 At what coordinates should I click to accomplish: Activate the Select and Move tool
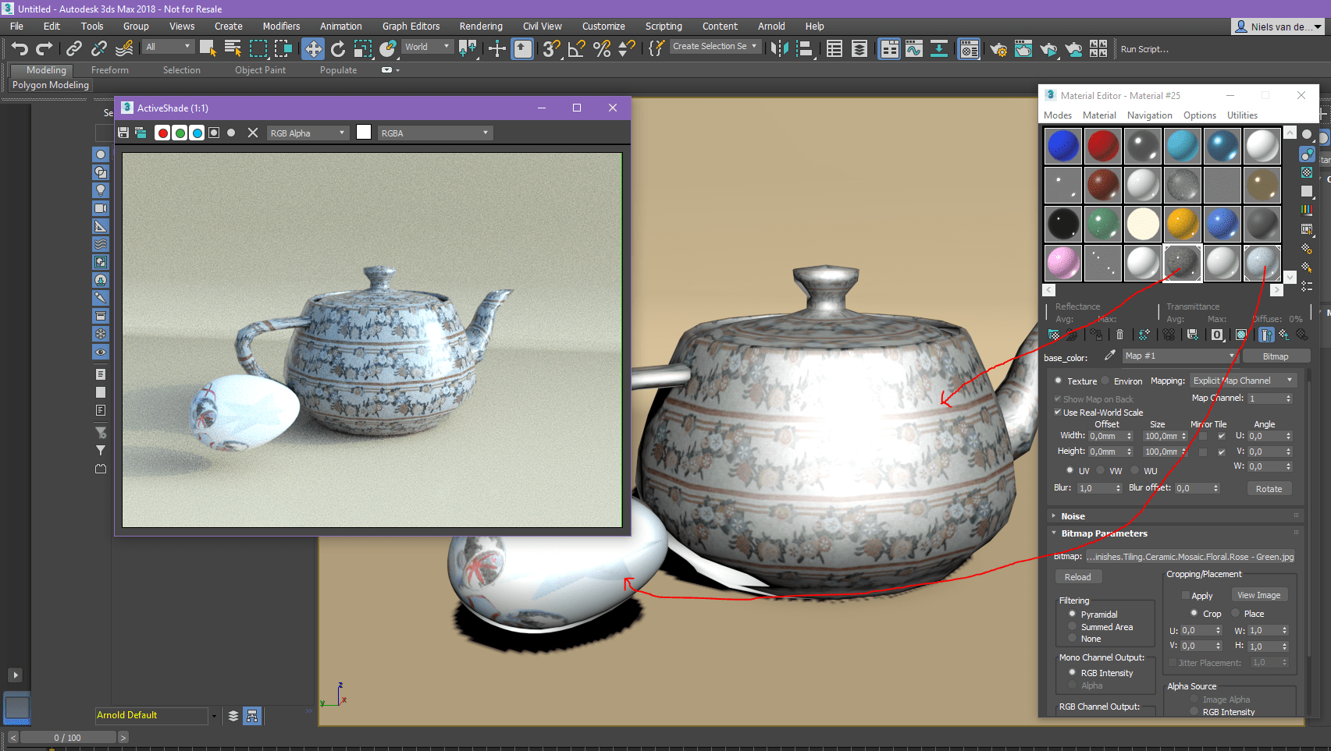(x=312, y=49)
